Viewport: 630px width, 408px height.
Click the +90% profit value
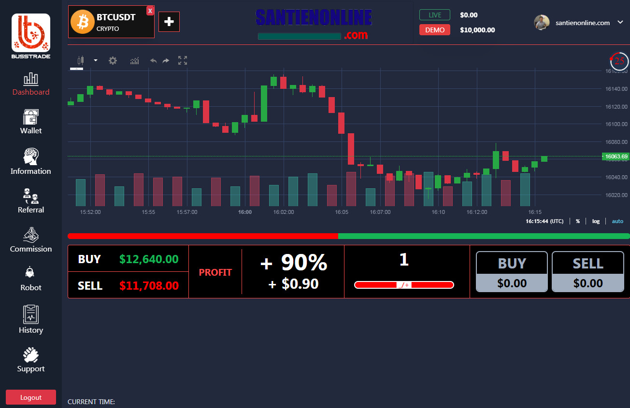pyautogui.click(x=294, y=263)
